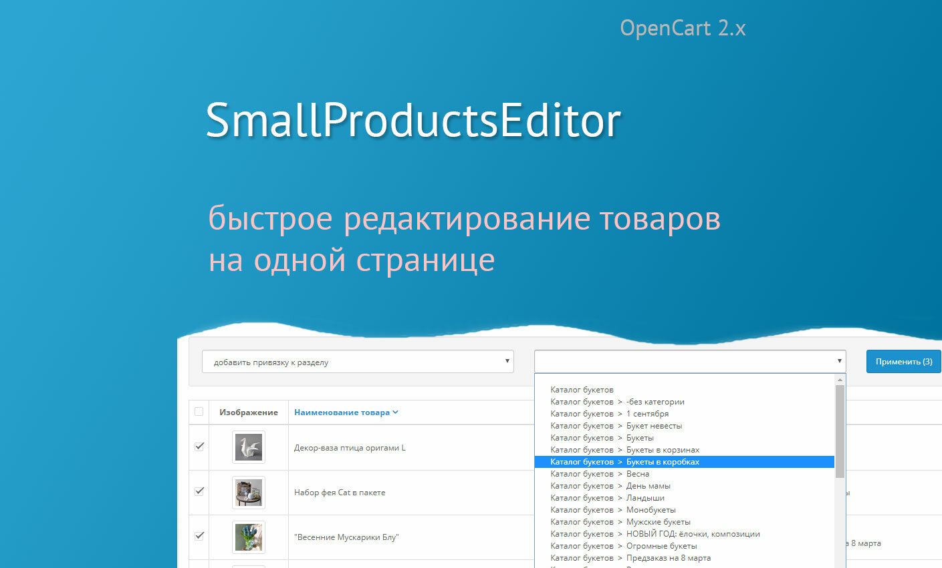The height and width of the screenshot is (568, 942).
Task: Toggle the select-all checkbox in table header
Action: click(x=199, y=411)
